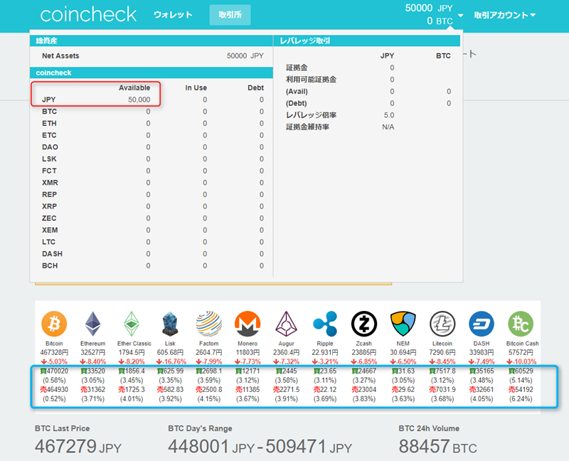
Task: Click the BCH row label
Action: tap(50, 265)
